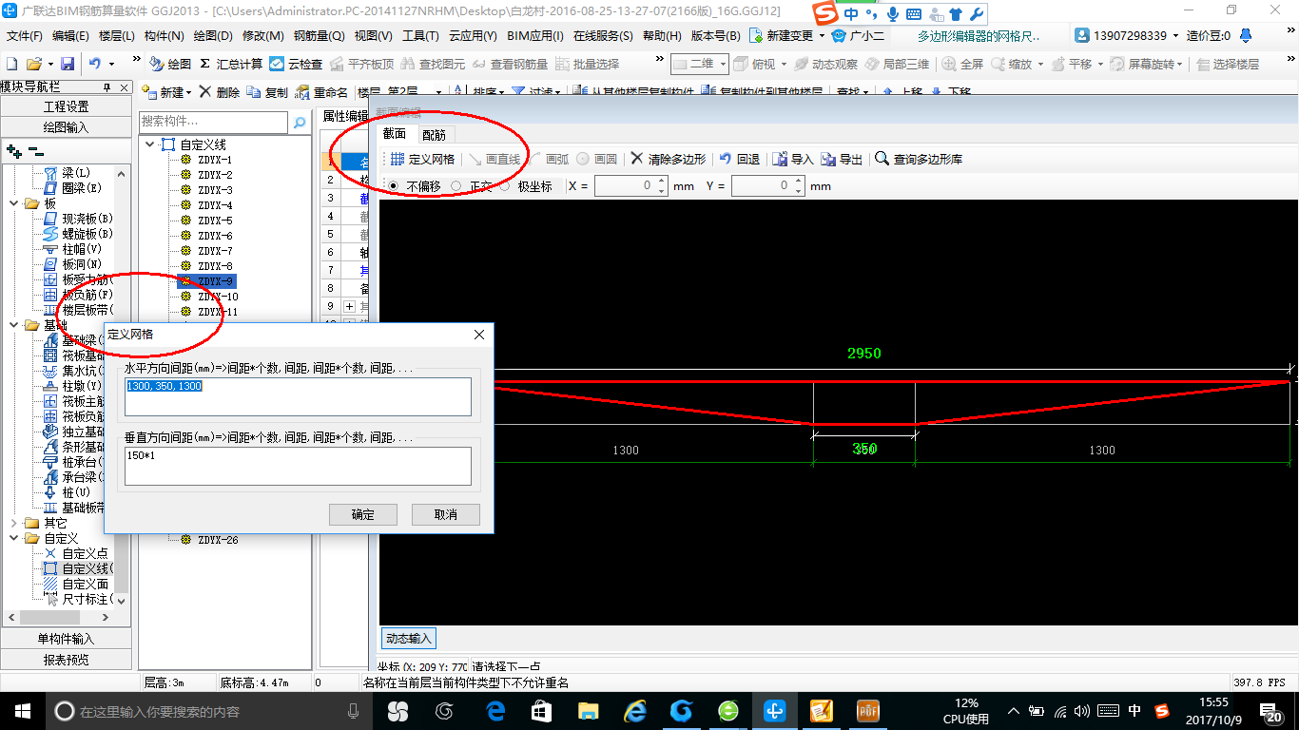The width and height of the screenshot is (1299, 730).
Task: Open account 13907298339 dropdown
Action: (1174, 35)
